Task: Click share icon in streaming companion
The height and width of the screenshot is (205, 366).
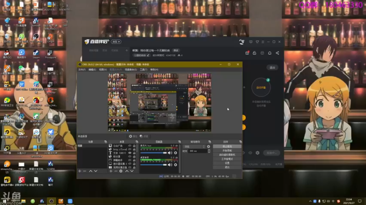Action: point(277,53)
